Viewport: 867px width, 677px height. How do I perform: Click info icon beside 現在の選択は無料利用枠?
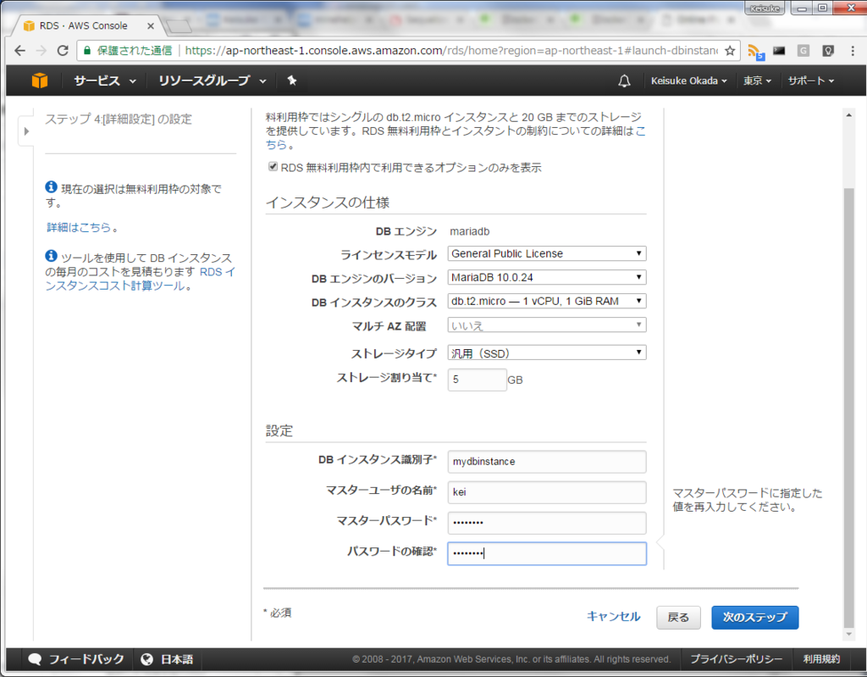pyautogui.click(x=51, y=187)
